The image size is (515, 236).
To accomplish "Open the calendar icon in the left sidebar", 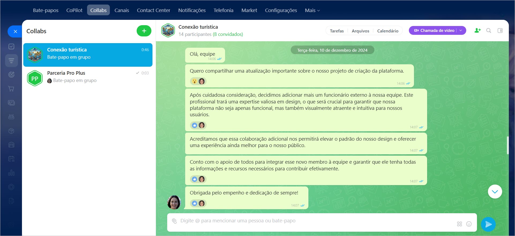I will [11, 159].
